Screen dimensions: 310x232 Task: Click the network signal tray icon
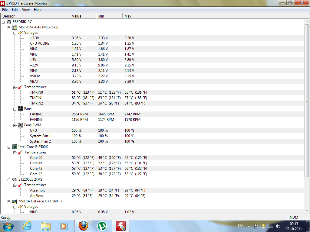coord(270,226)
